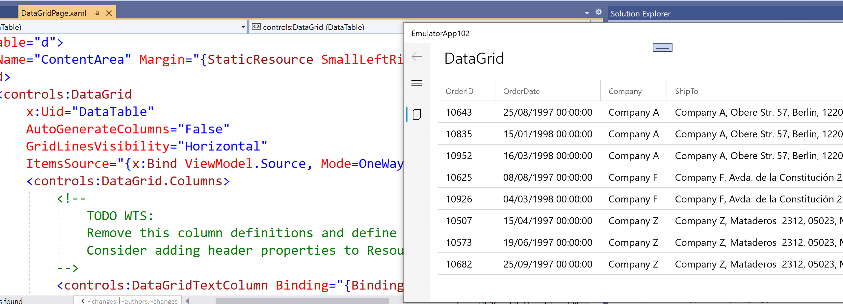The height and width of the screenshot is (304, 843).
Task: Click the left chevron in the bottom CodeLens bar
Action: tap(82, 300)
